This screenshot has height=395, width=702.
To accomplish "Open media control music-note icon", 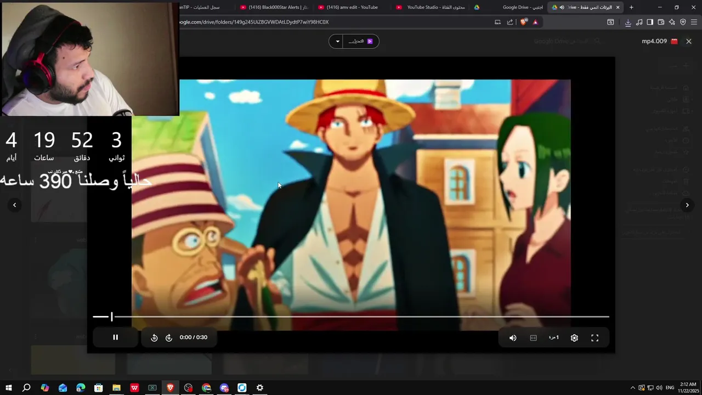I will (x=639, y=22).
